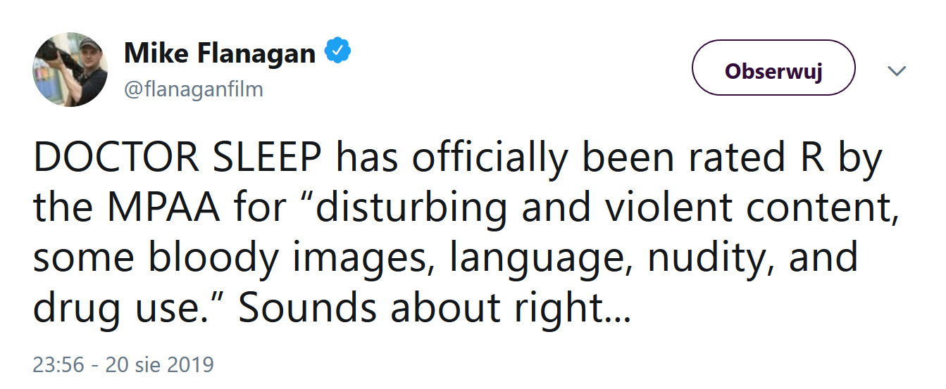Click the date 20 sie 2019
Viewport: 946px width, 389px height.
point(159,365)
